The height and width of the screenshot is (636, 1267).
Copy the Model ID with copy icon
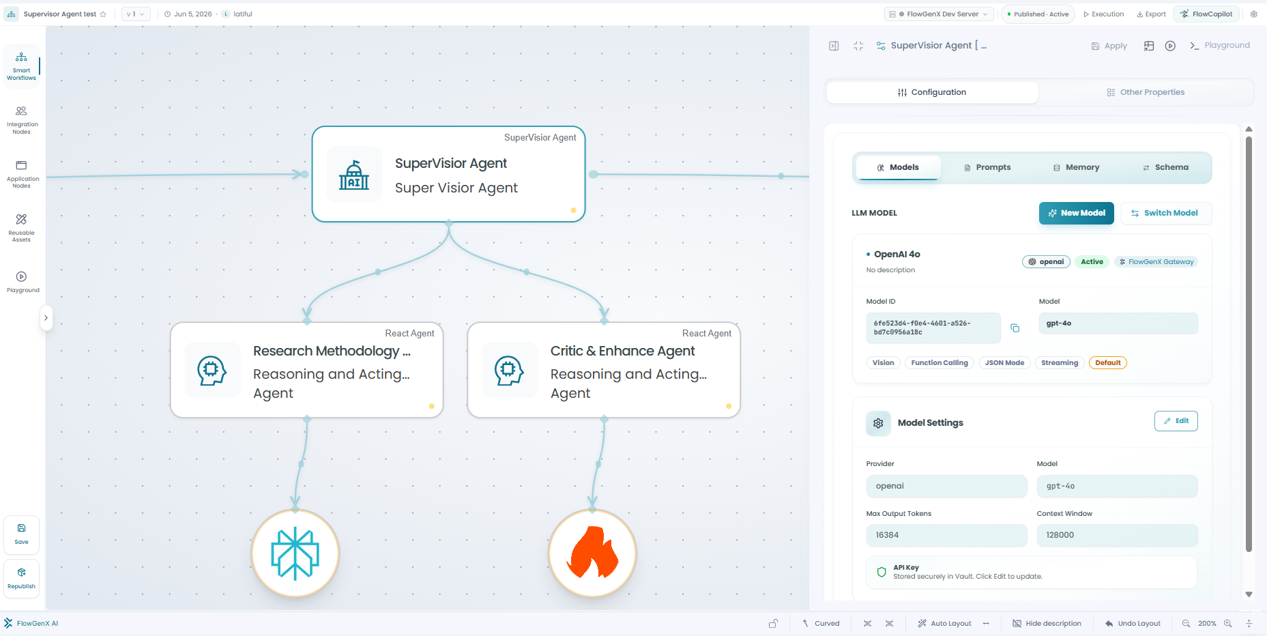coord(1015,328)
